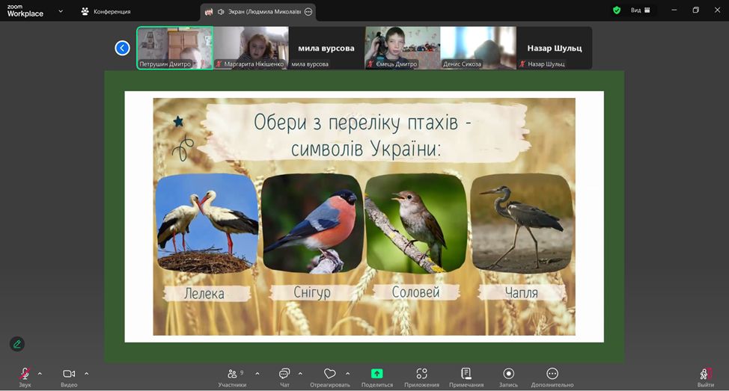The height and width of the screenshot is (391, 729).
Task: Unmute microphone with the Звук button
Action: tap(25, 374)
